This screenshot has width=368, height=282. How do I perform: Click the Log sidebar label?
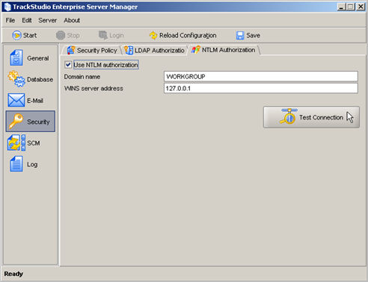click(x=32, y=164)
